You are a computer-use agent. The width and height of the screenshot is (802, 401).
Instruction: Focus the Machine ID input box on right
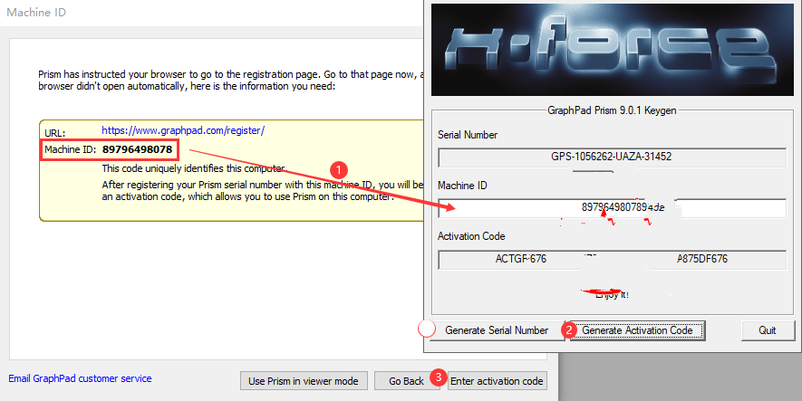pyautogui.click(x=612, y=207)
